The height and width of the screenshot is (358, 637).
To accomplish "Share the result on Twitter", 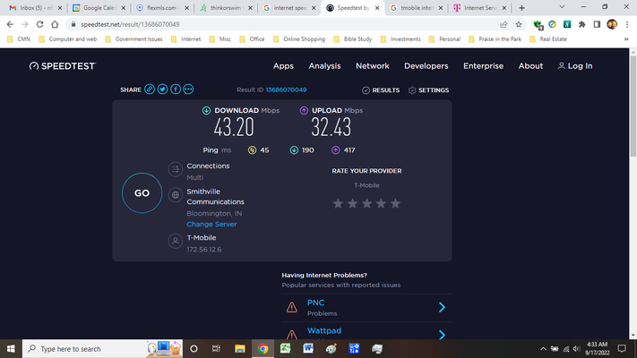I will point(162,89).
